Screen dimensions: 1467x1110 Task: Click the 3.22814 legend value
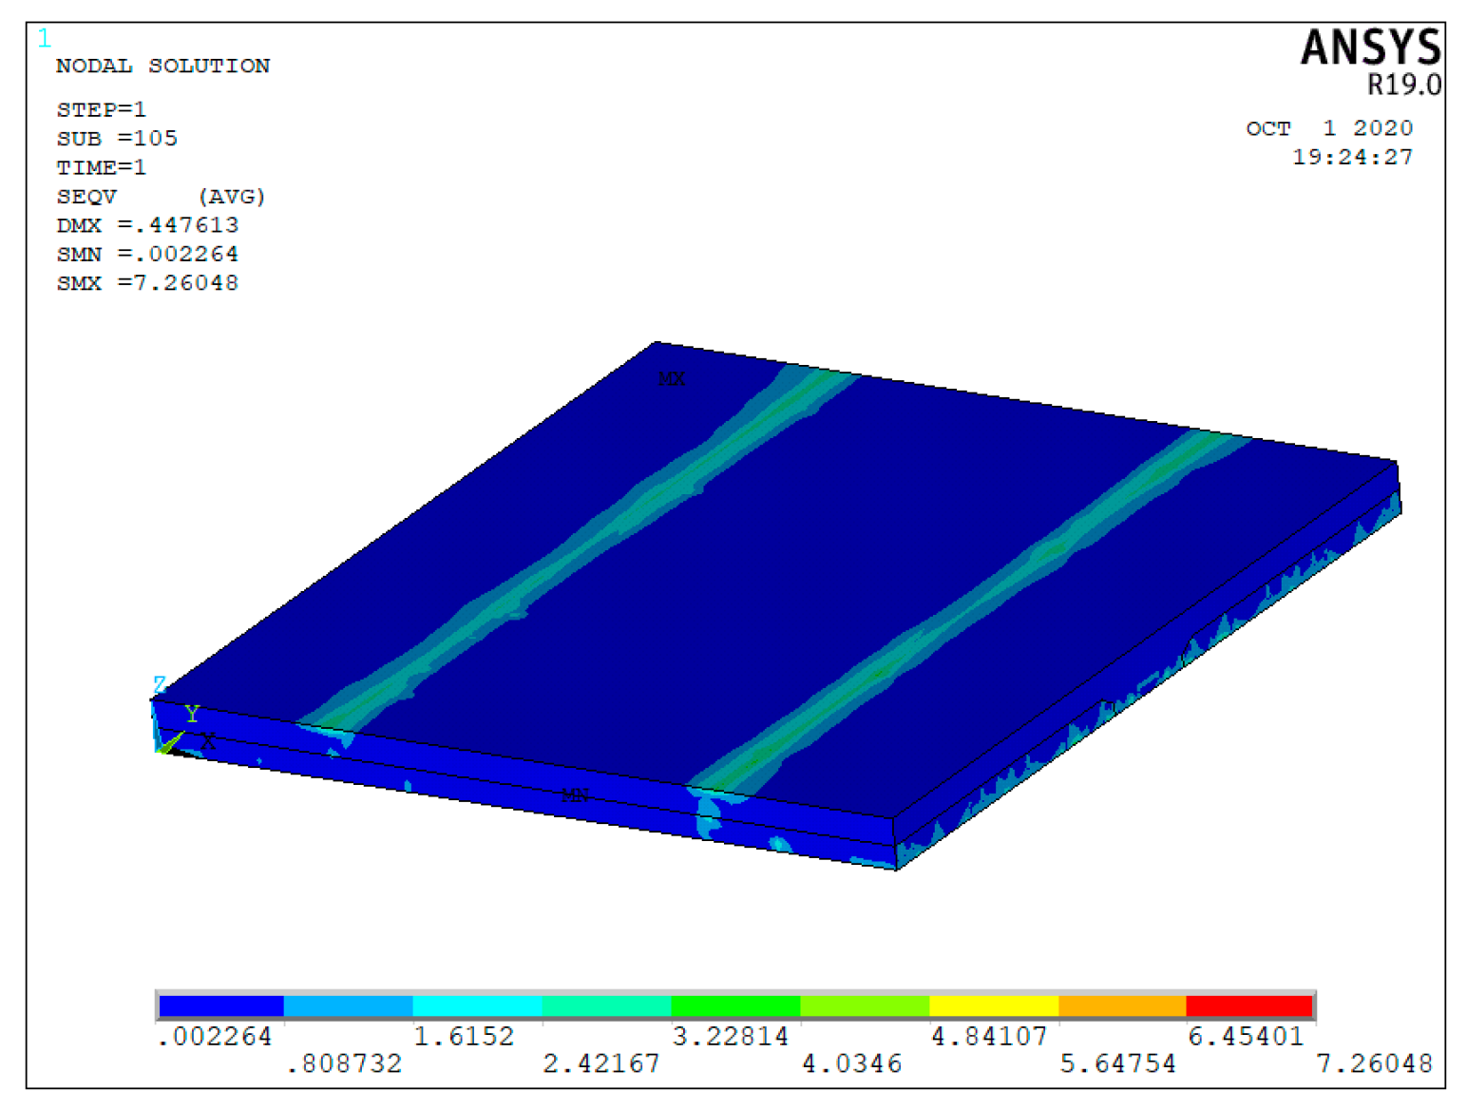click(x=731, y=1036)
